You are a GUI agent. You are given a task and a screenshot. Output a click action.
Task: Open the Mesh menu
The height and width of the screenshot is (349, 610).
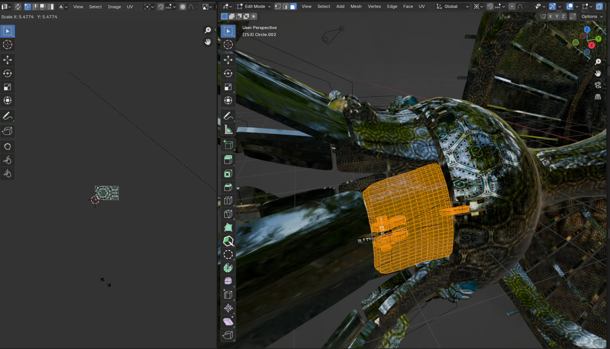(x=356, y=6)
